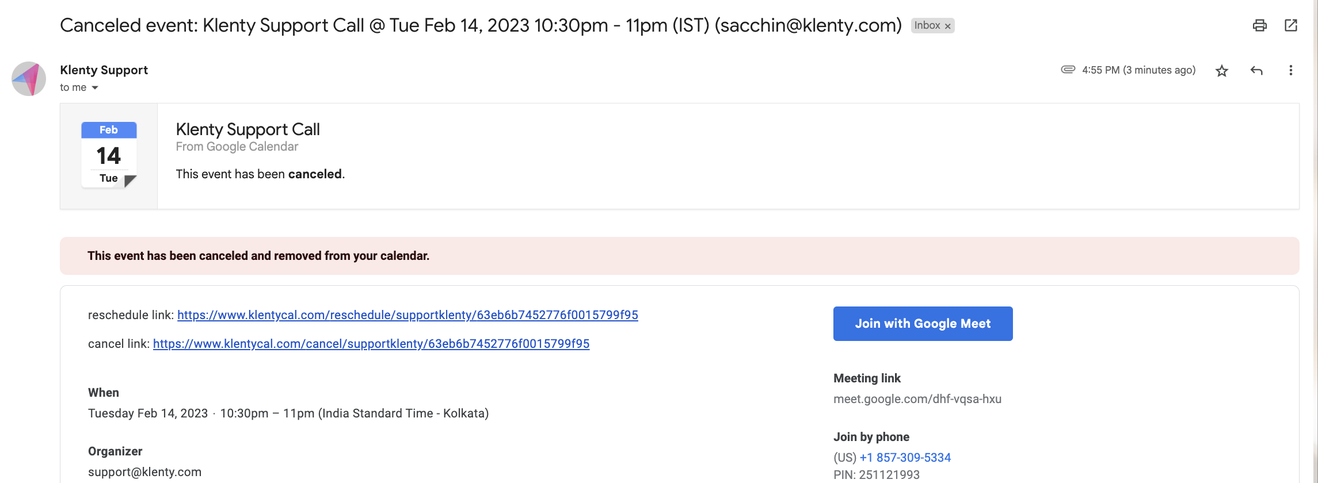The width and height of the screenshot is (1318, 483).
Task: Reply to the email using the arrow icon
Action: pyautogui.click(x=1256, y=71)
